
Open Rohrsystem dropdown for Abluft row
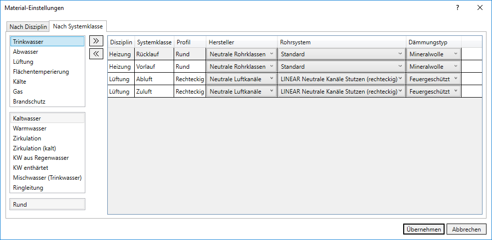pyautogui.click(x=341, y=79)
